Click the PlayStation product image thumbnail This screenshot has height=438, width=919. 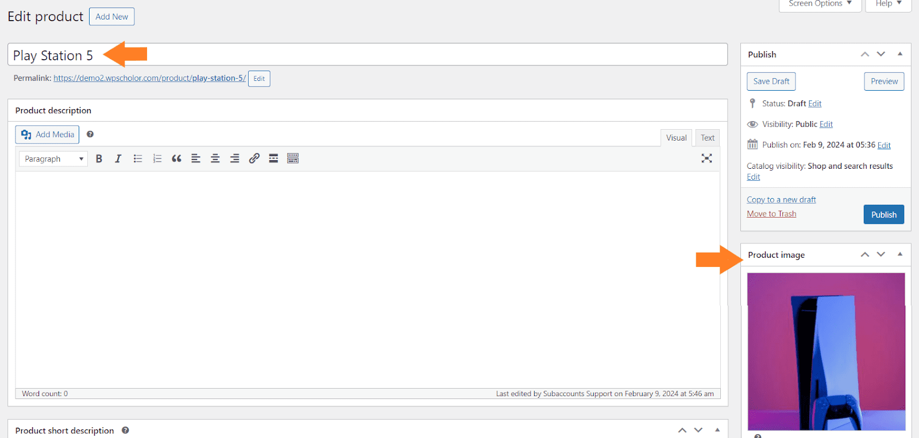pos(826,351)
